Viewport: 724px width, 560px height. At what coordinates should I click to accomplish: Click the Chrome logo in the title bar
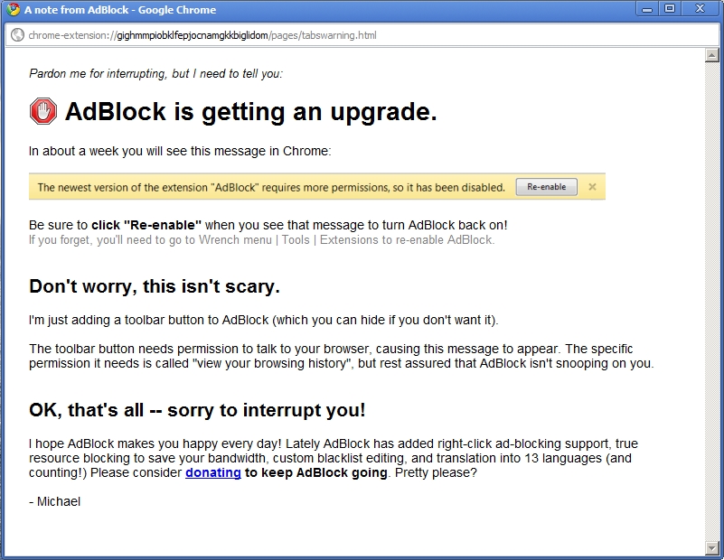coord(13,10)
